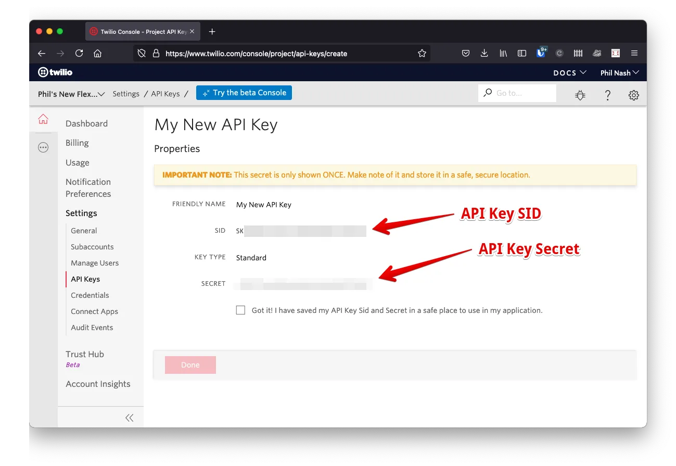Click the Settings breadcrumb link
This screenshot has width=676, height=466.
[126, 94]
